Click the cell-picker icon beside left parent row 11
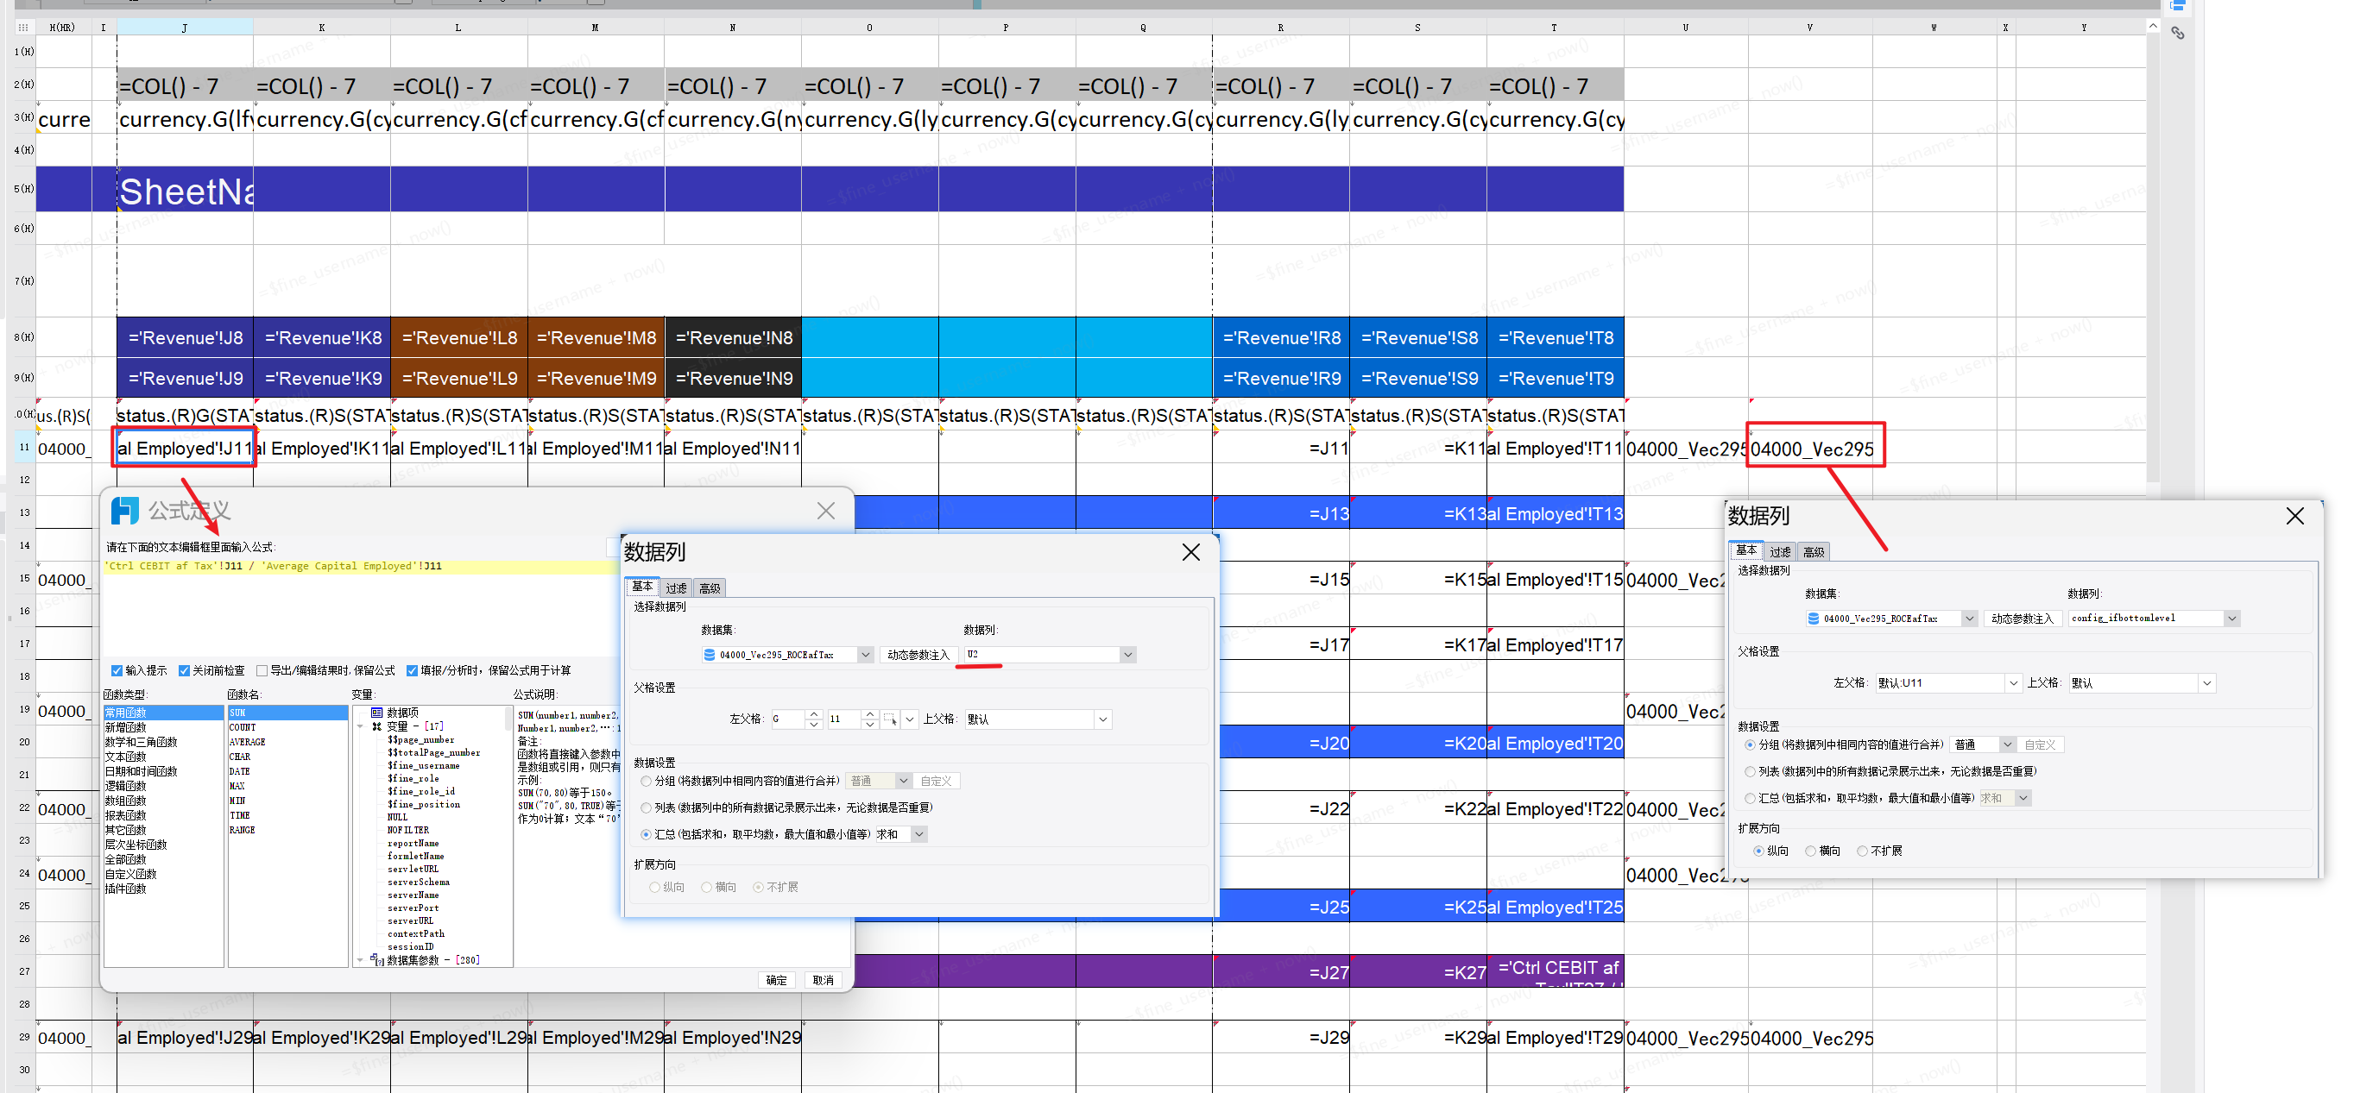 [891, 719]
